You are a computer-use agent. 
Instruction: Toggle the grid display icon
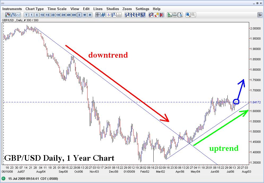coord(103,15)
